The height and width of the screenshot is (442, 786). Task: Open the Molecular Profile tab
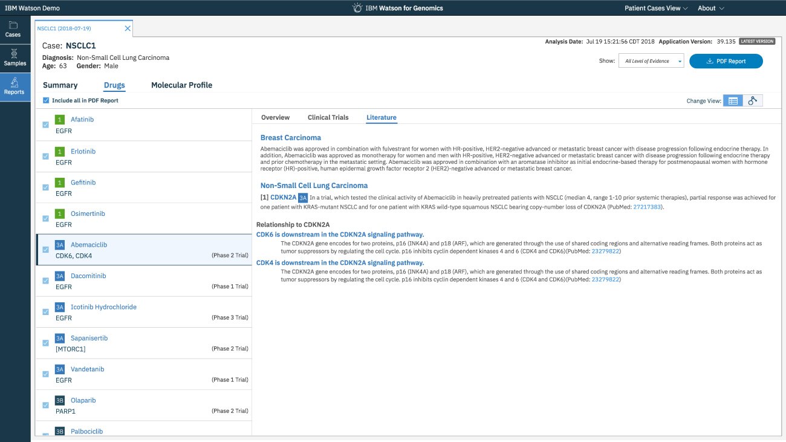coord(181,85)
